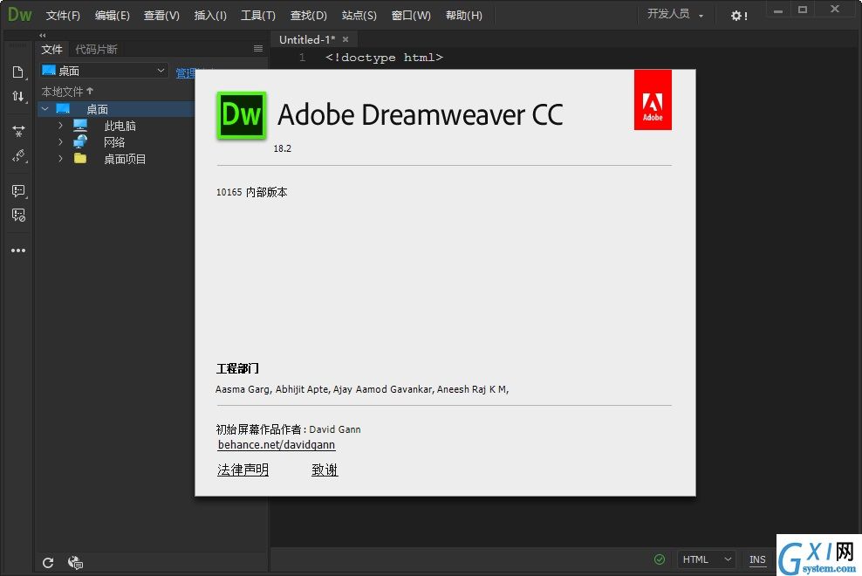Click the 18.2 version text
Screen dimensions: 862x576
[x=282, y=148]
